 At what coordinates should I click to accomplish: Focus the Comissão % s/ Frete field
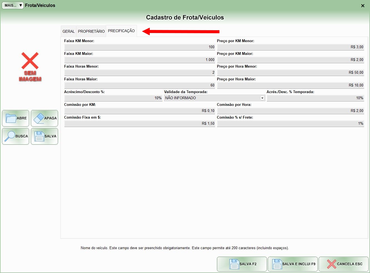click(x=290, y=124)
